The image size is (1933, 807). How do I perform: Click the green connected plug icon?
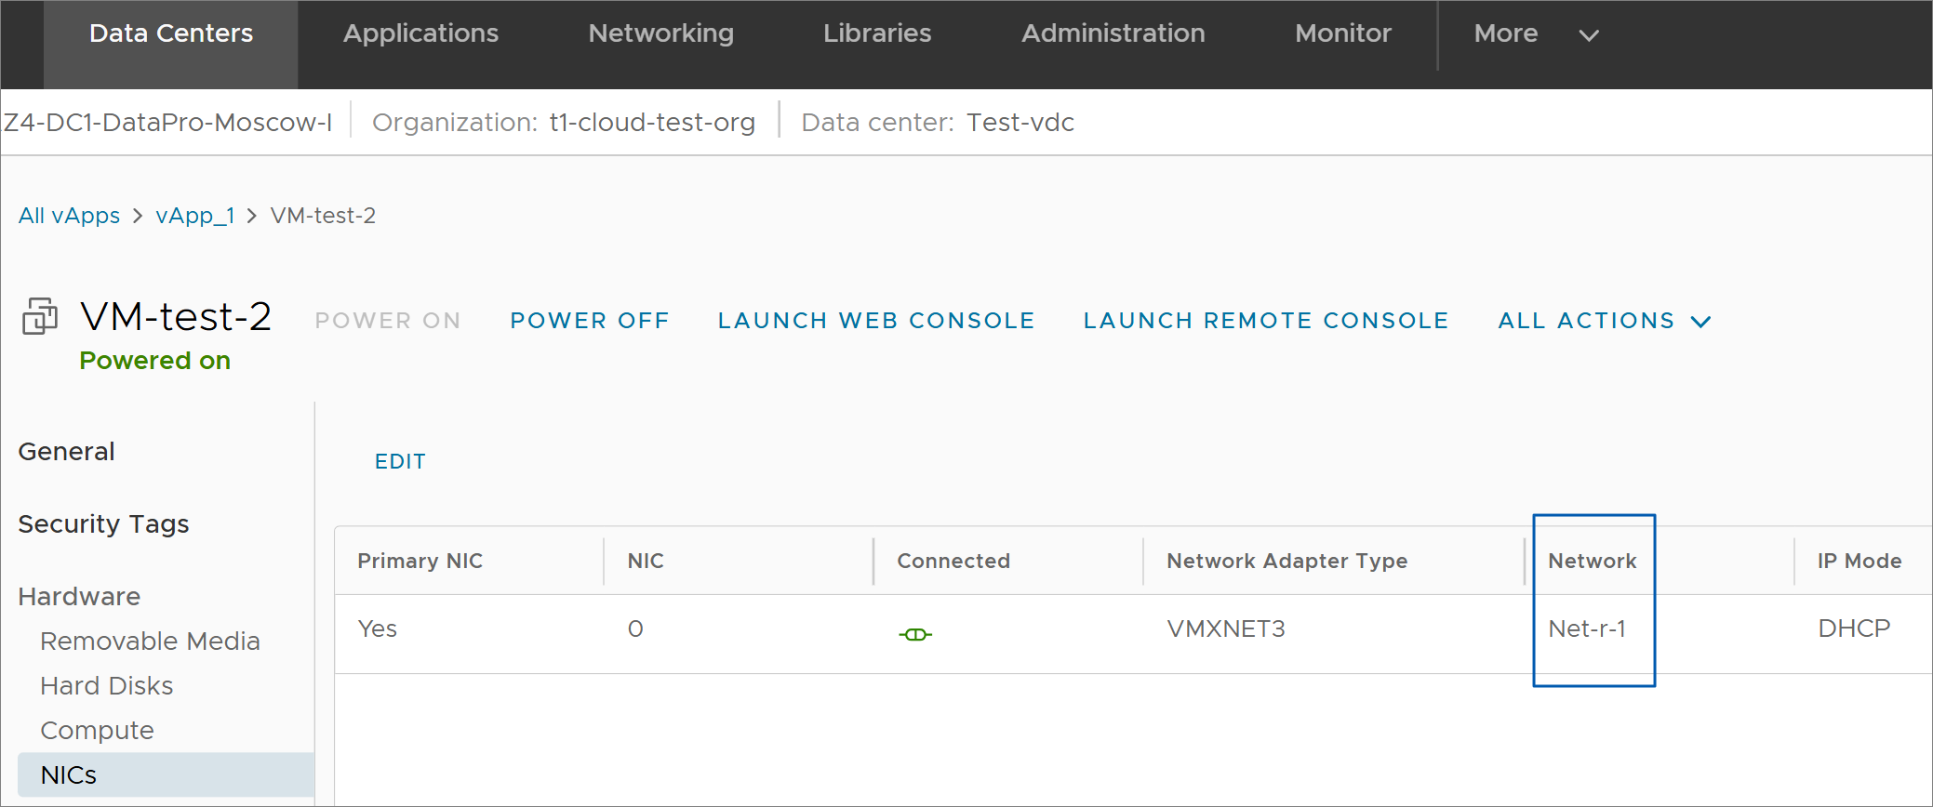click(915, 634)
